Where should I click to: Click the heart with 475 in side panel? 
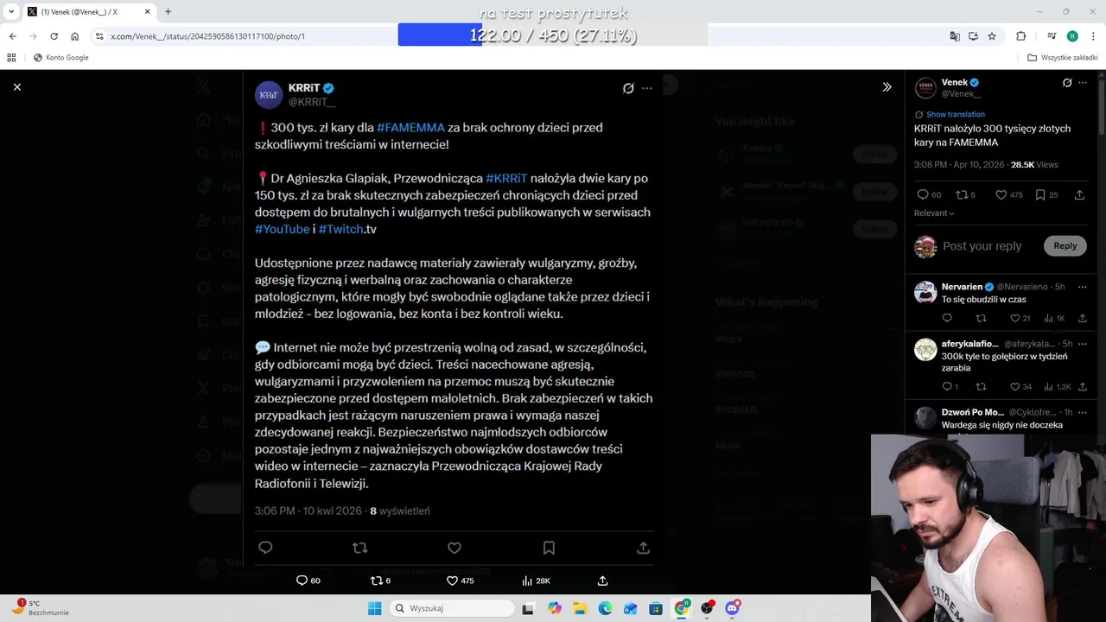[1001, 195]
